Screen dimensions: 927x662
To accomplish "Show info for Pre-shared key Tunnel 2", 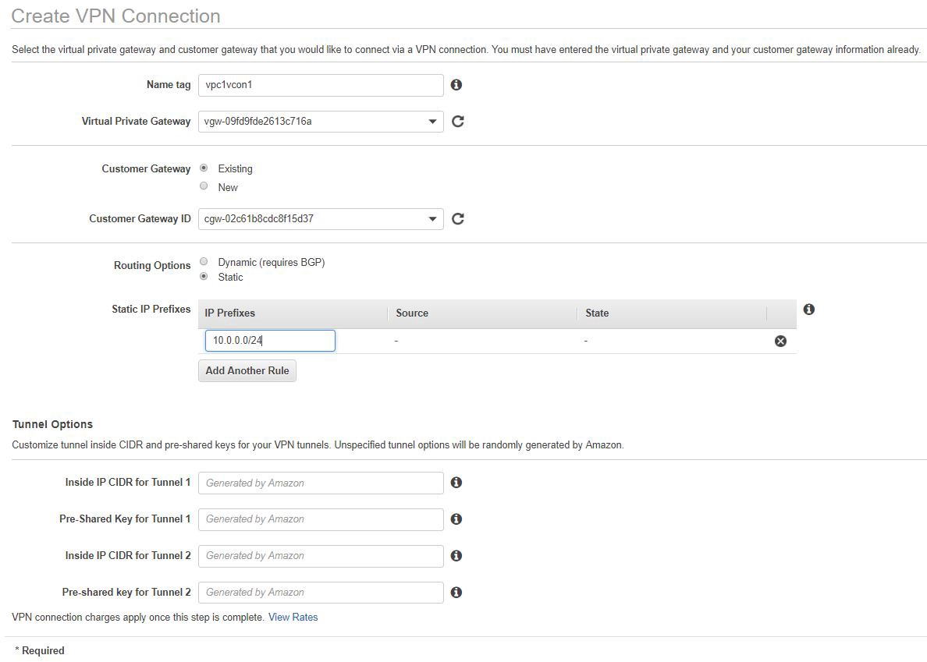I will (x=456, y=592).
